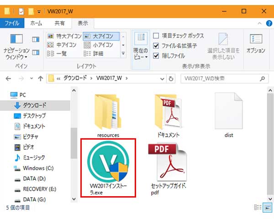Image resolution: width=274 pixels, height=219 pixels.
Task: Click quick access properties checkmark icon
Action: (21, 11)
